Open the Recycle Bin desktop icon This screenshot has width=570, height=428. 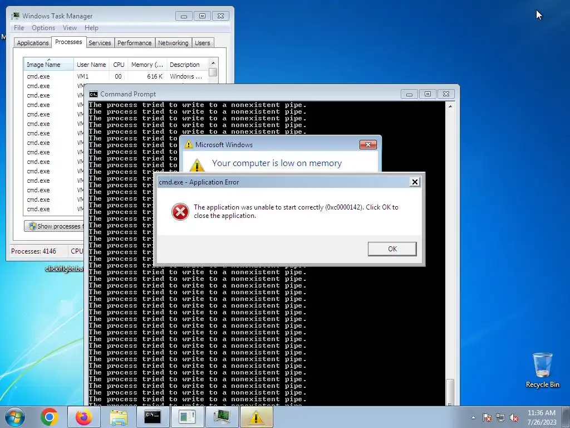[x=542, y=370]
